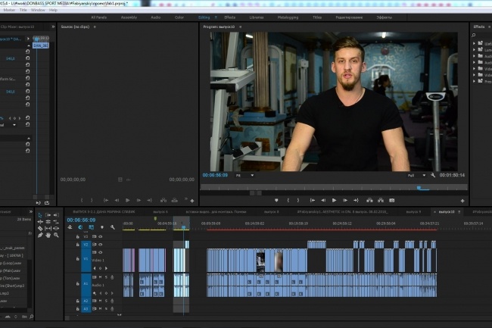Open the Title menu
This screenshot has height=328, width=492.
[x=23, y=10]
